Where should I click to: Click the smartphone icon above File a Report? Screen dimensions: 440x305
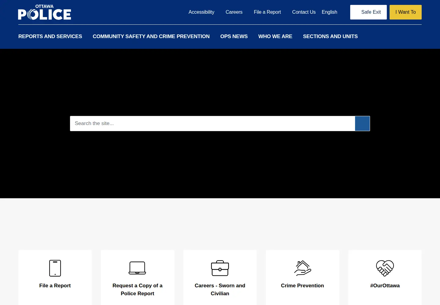(x=55, y=268)
